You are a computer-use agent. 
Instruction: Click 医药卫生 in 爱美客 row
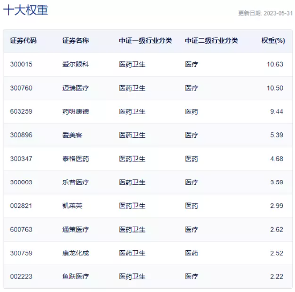pos(132,135)
